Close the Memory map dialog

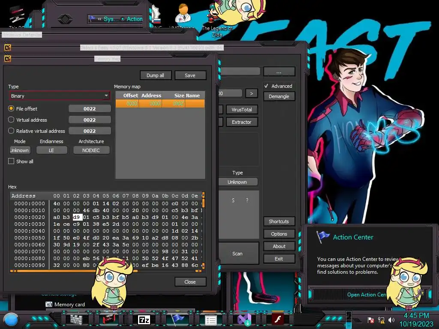190,282
